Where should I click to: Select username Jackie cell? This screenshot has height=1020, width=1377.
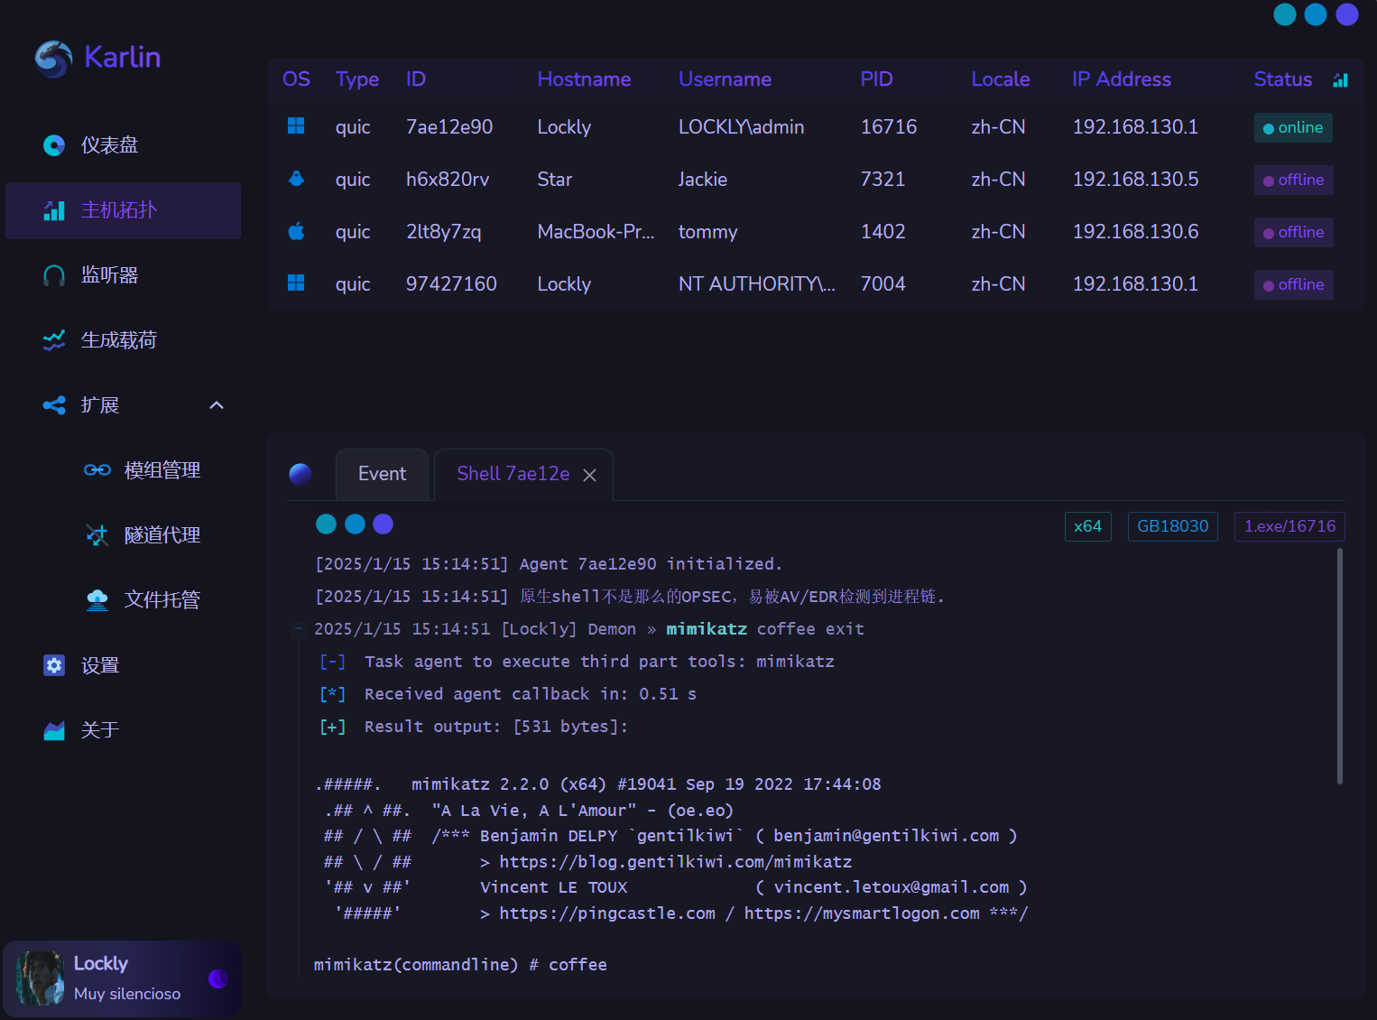pos(703,180)
